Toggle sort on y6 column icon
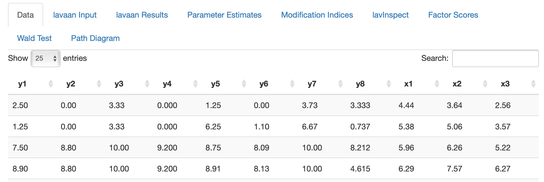 [292, 84]
